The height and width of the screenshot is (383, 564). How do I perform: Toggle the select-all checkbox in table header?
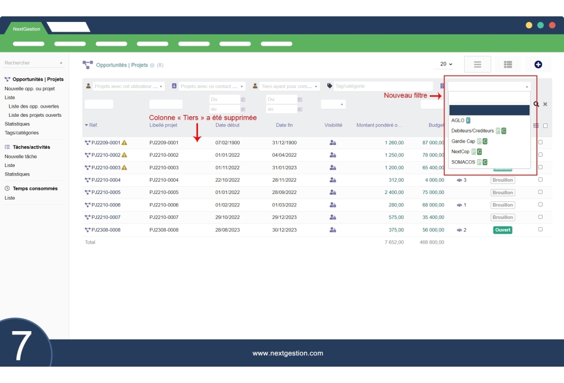click(545, 126)
